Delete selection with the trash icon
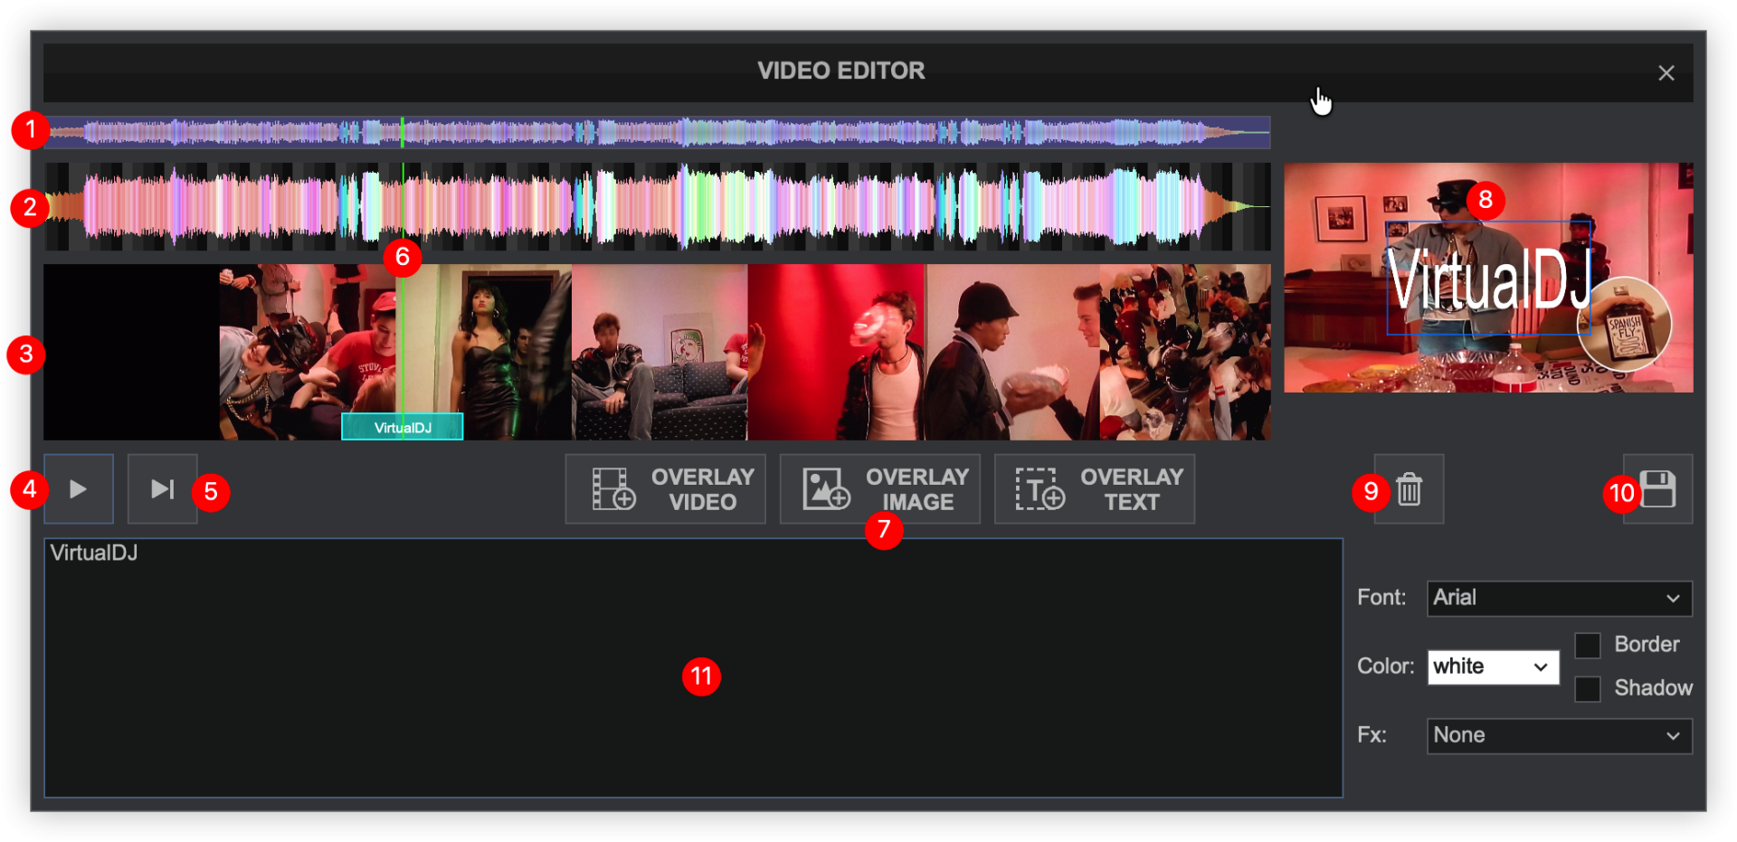This screenshot has height=842, width=1737. pos(1409,489)
